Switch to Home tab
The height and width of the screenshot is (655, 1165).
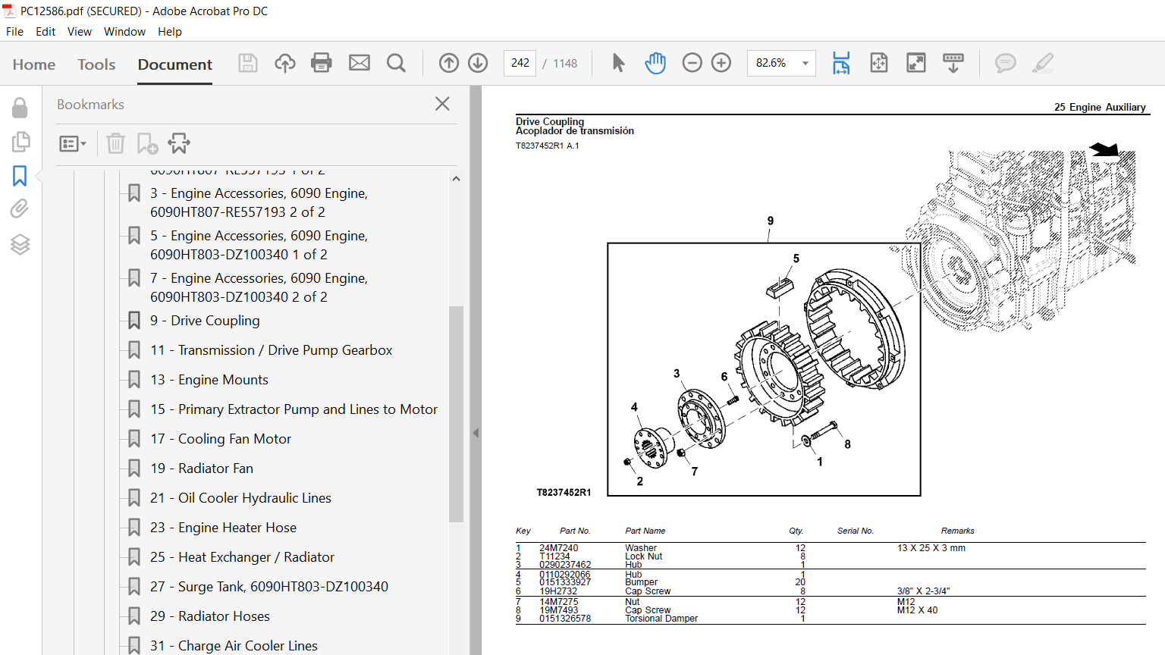coord(34,64)
